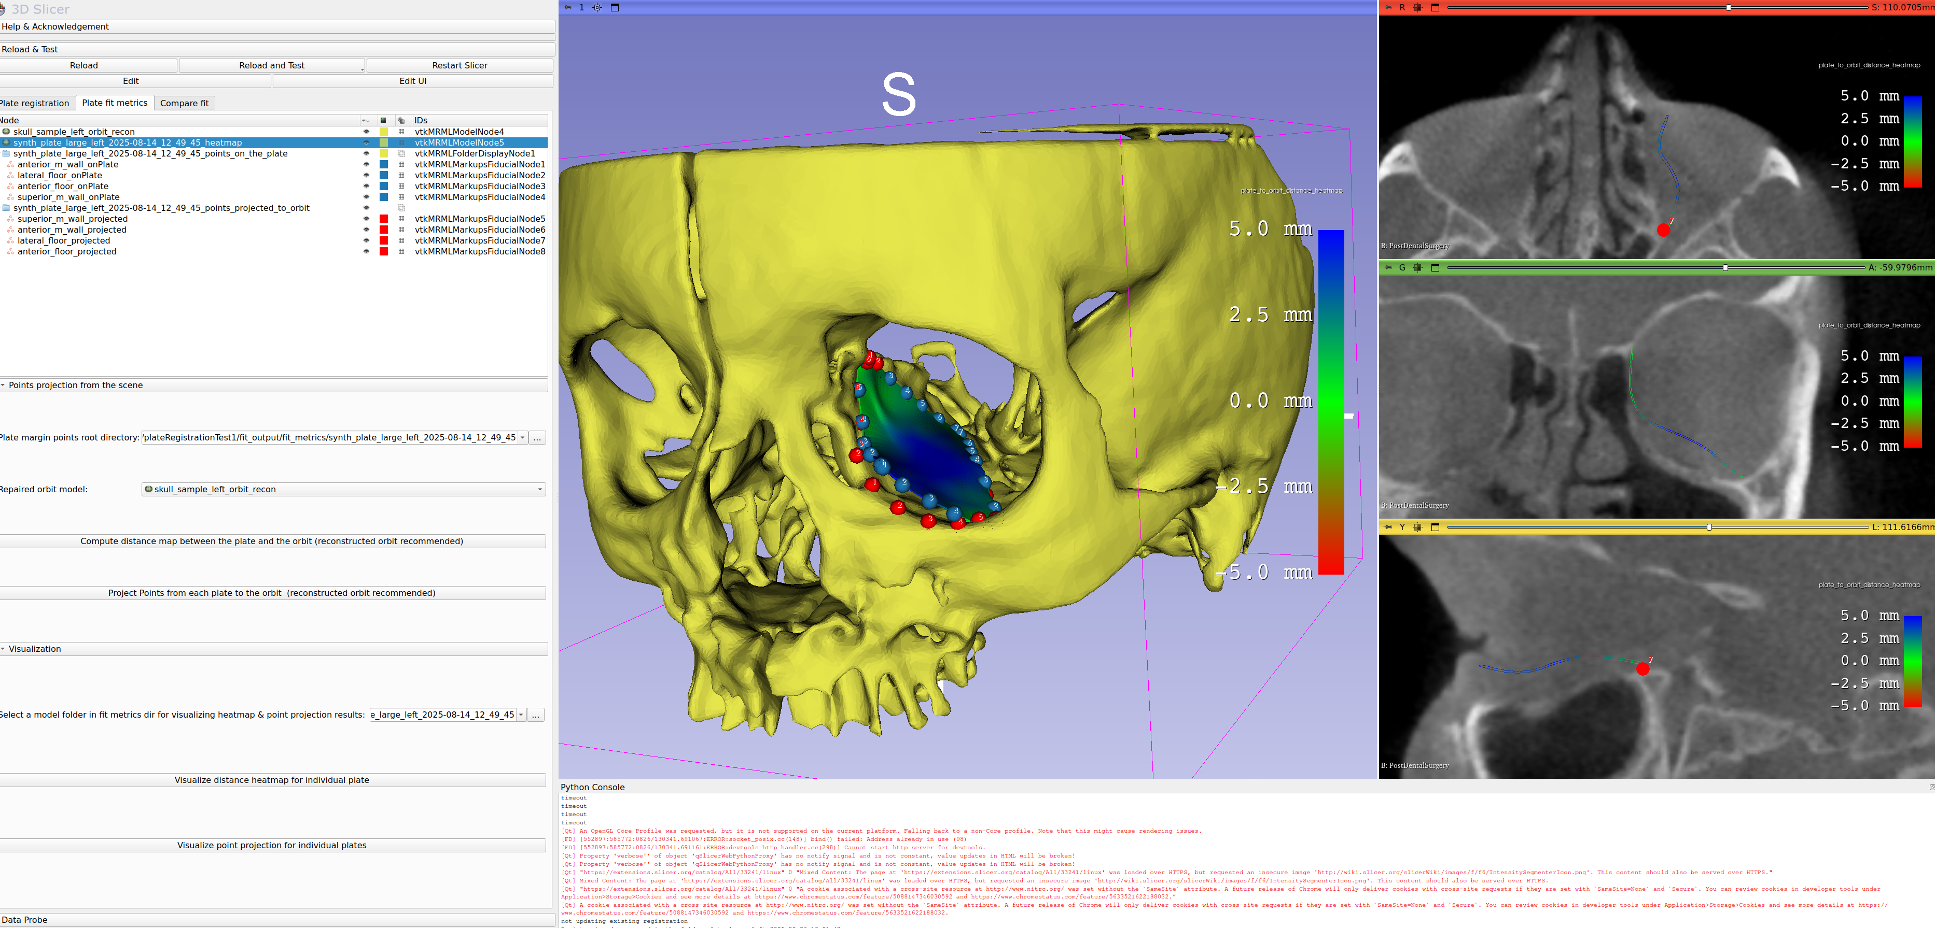Center the 3D view using the crosshair icon
Screen dimensions: 1935x928
597,7
